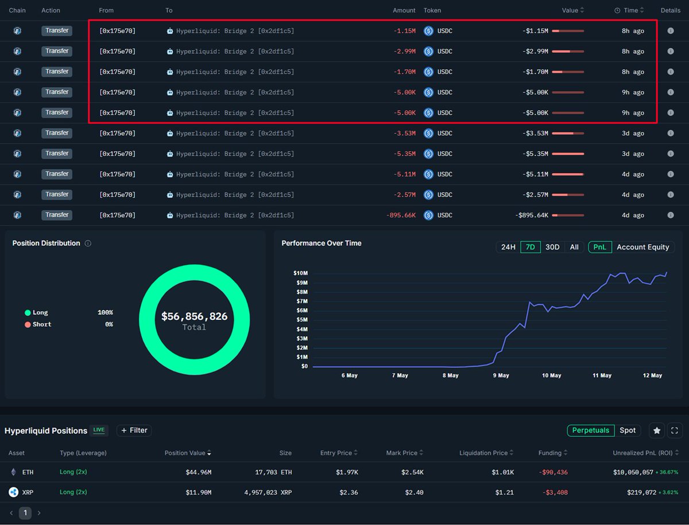Select the USDC token icon in the top transfer

coord(429,30)
